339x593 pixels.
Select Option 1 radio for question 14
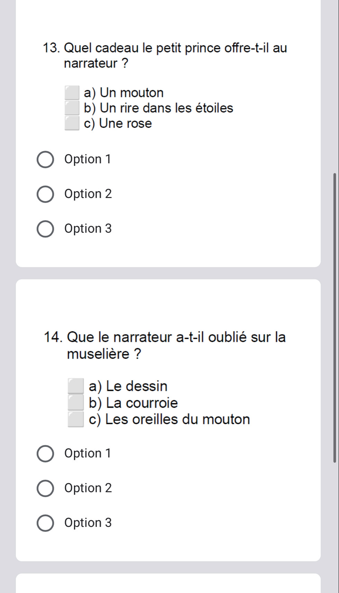click(45, 454)
